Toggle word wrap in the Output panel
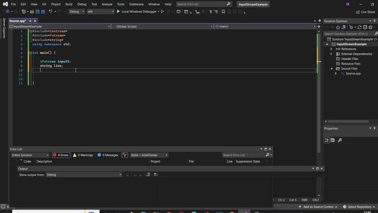Image resolution: width=378 pixels, height=213 pixels. pos(155,175)
